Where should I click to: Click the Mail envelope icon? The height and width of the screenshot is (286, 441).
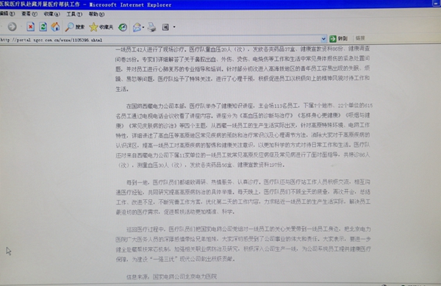coord(137,27)
